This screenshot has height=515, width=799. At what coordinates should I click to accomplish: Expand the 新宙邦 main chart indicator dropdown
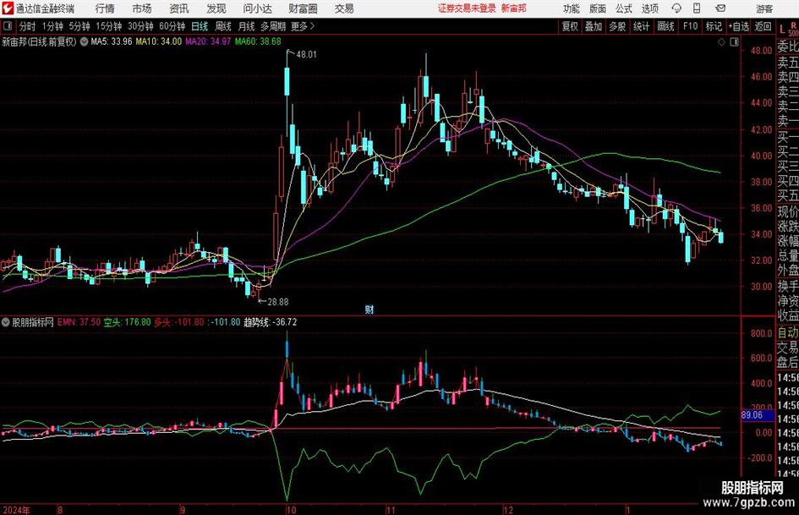(x=84, y=41)
